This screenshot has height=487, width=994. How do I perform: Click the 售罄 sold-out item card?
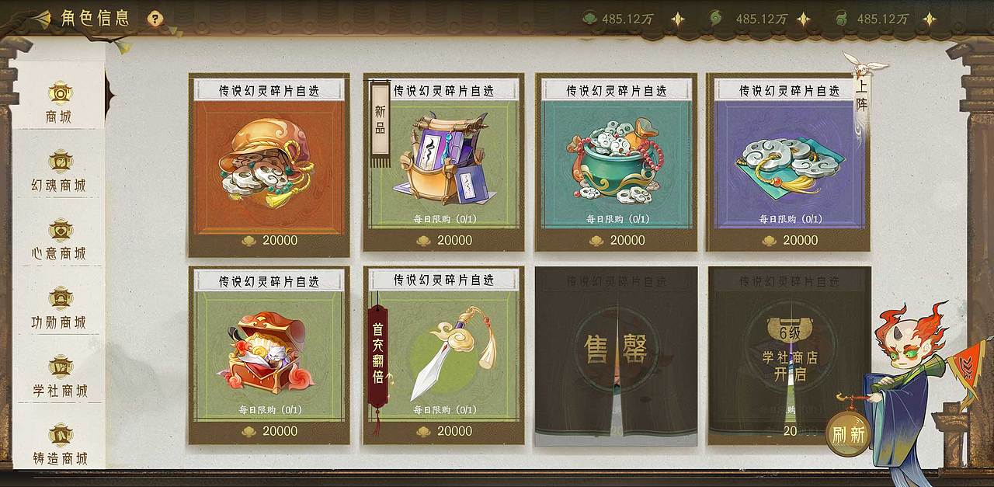(616, 356)
